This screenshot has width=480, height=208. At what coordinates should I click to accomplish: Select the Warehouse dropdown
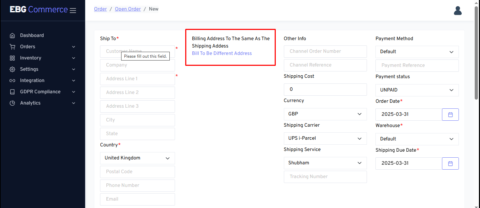pos(417,139)
